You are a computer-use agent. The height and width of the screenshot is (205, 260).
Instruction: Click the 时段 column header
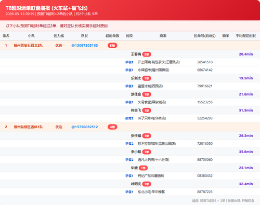click(129, 36)
